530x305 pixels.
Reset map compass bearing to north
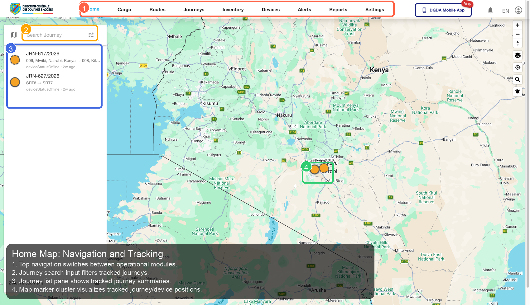click(x=518, y=43)
